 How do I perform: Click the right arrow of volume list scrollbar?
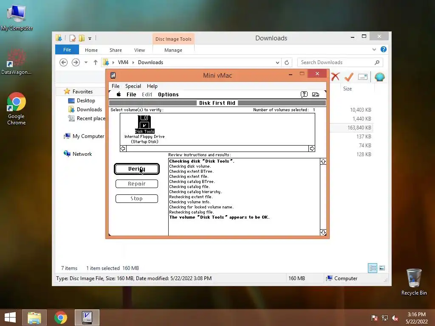(x=312, y=149)
